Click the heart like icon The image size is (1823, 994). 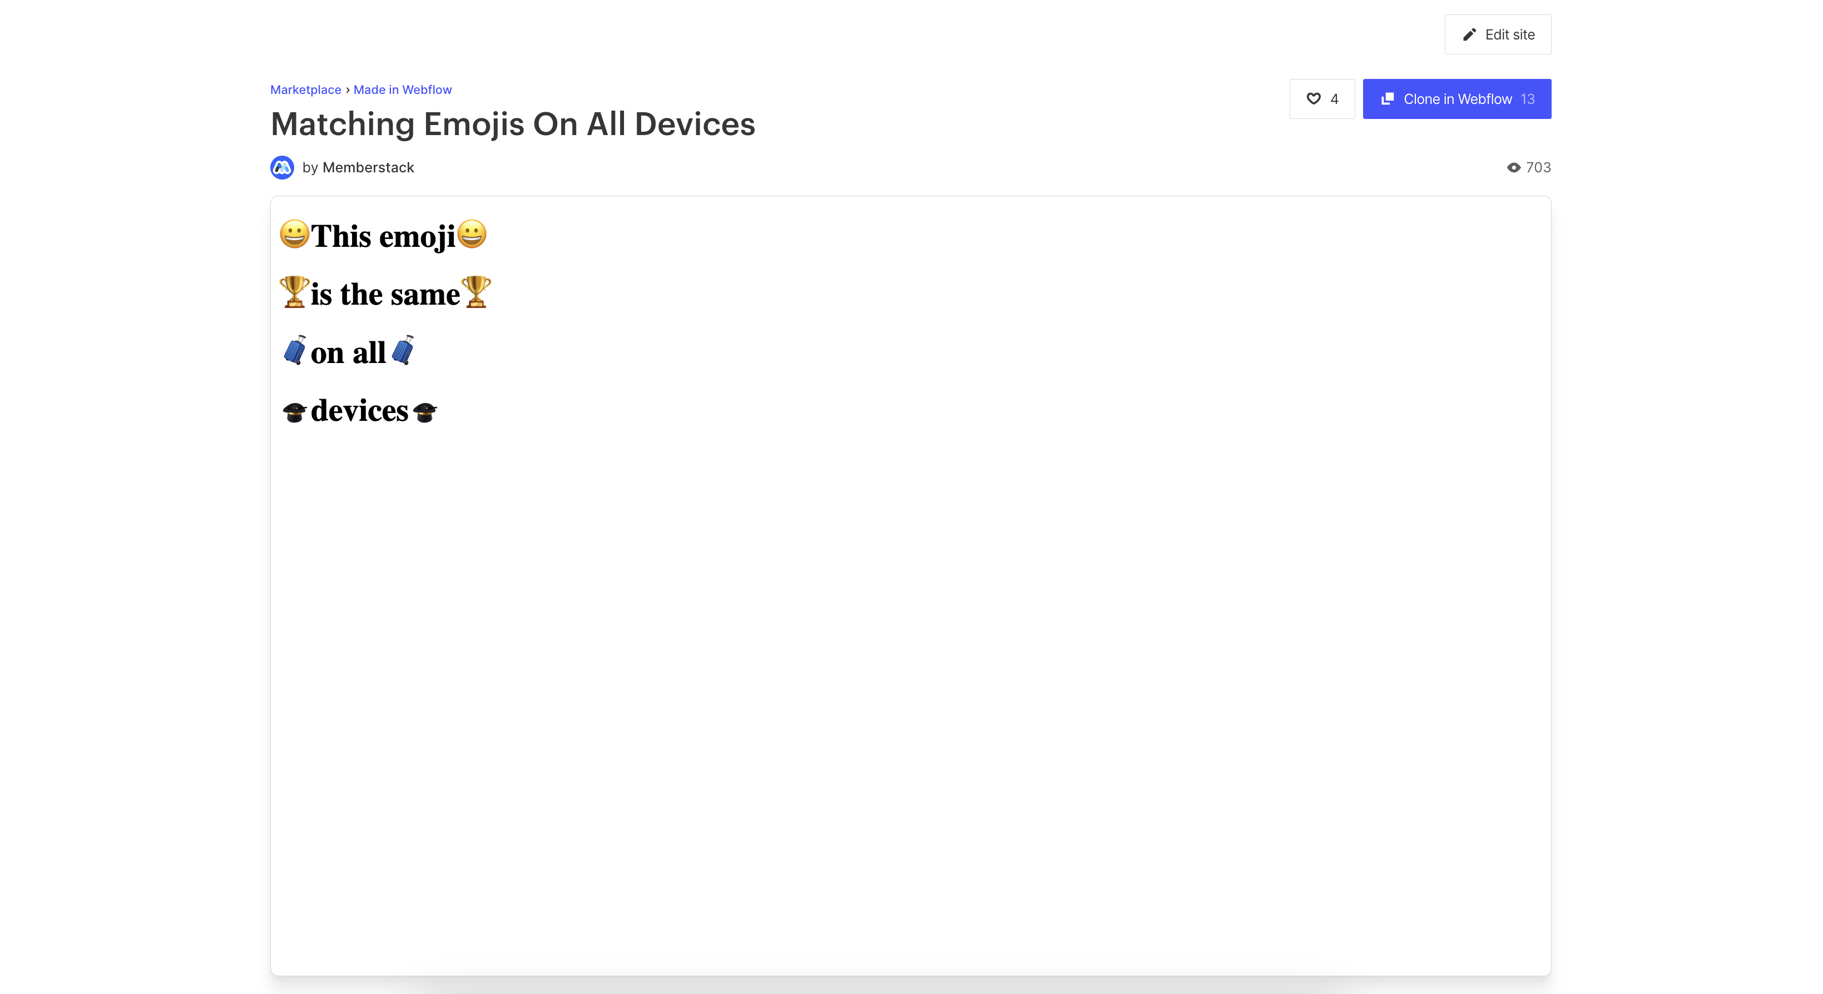coord(1314,99)
